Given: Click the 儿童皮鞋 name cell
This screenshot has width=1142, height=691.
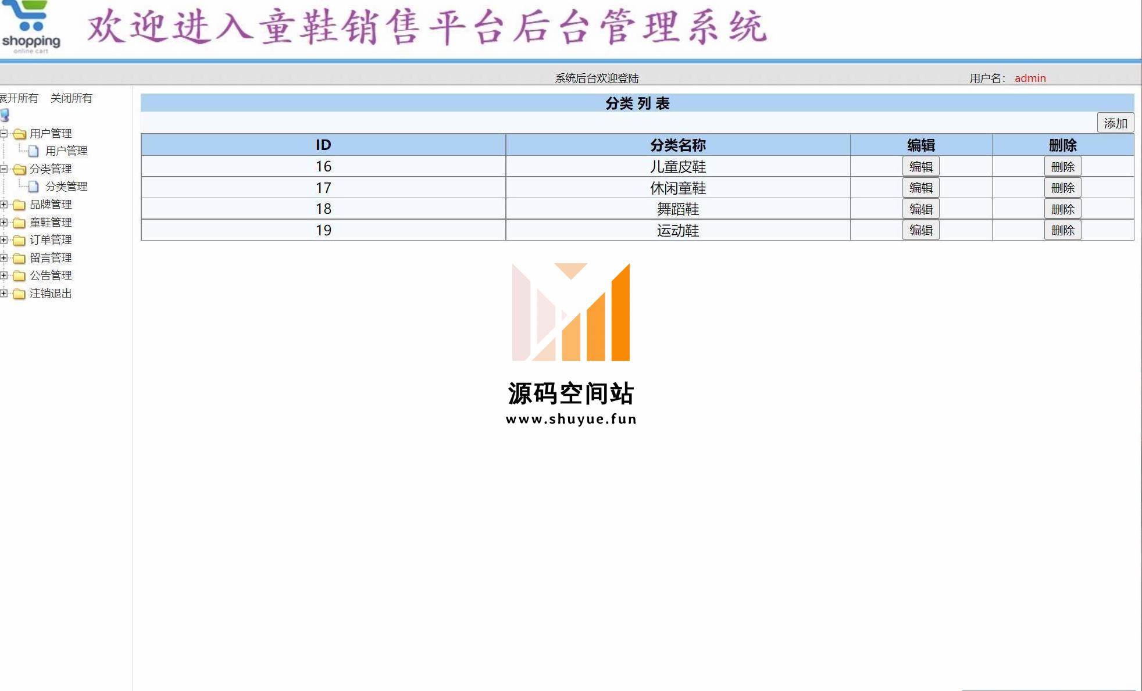Looking at the screenshot, I should click(678, 167).
